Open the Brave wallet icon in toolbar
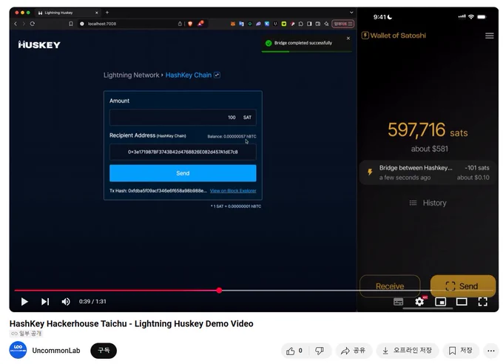This screenshot has height=364, width=503. (318, 24)
